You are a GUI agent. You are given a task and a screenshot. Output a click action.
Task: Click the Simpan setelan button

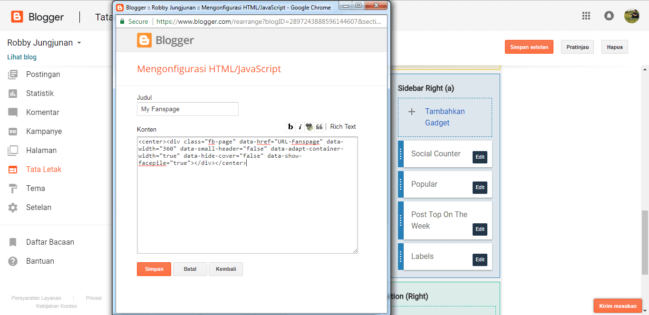pos(529,47)
